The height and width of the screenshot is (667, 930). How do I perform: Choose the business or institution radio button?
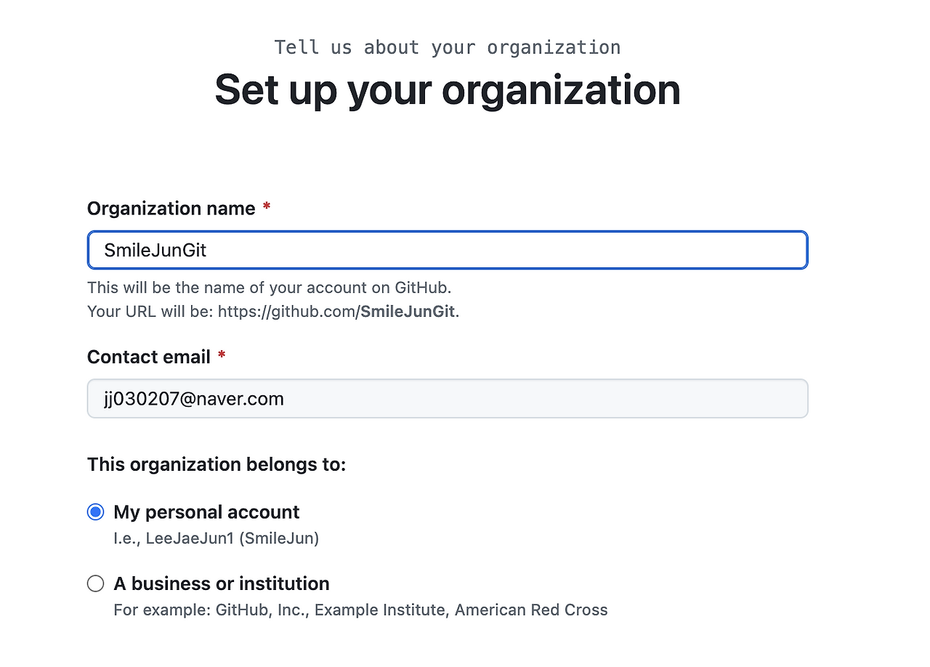95,583
